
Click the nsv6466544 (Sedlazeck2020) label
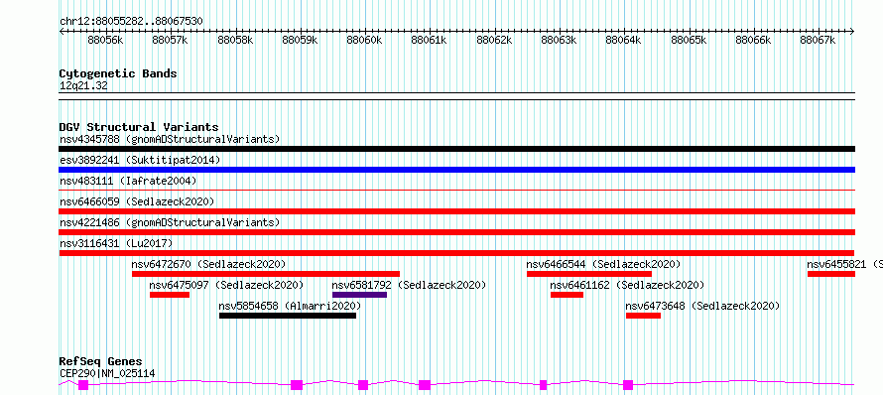[603, 264]
